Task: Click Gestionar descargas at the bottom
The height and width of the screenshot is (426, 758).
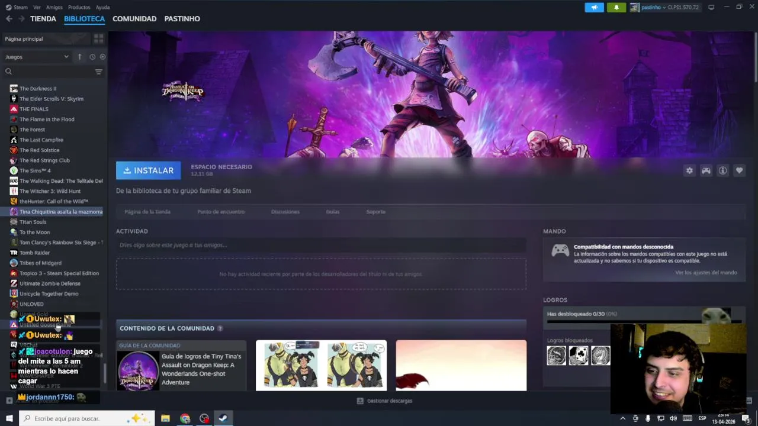Action: tap(390, 401)
